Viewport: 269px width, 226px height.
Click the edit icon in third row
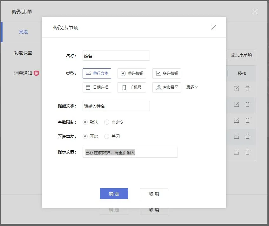(236, 120)
